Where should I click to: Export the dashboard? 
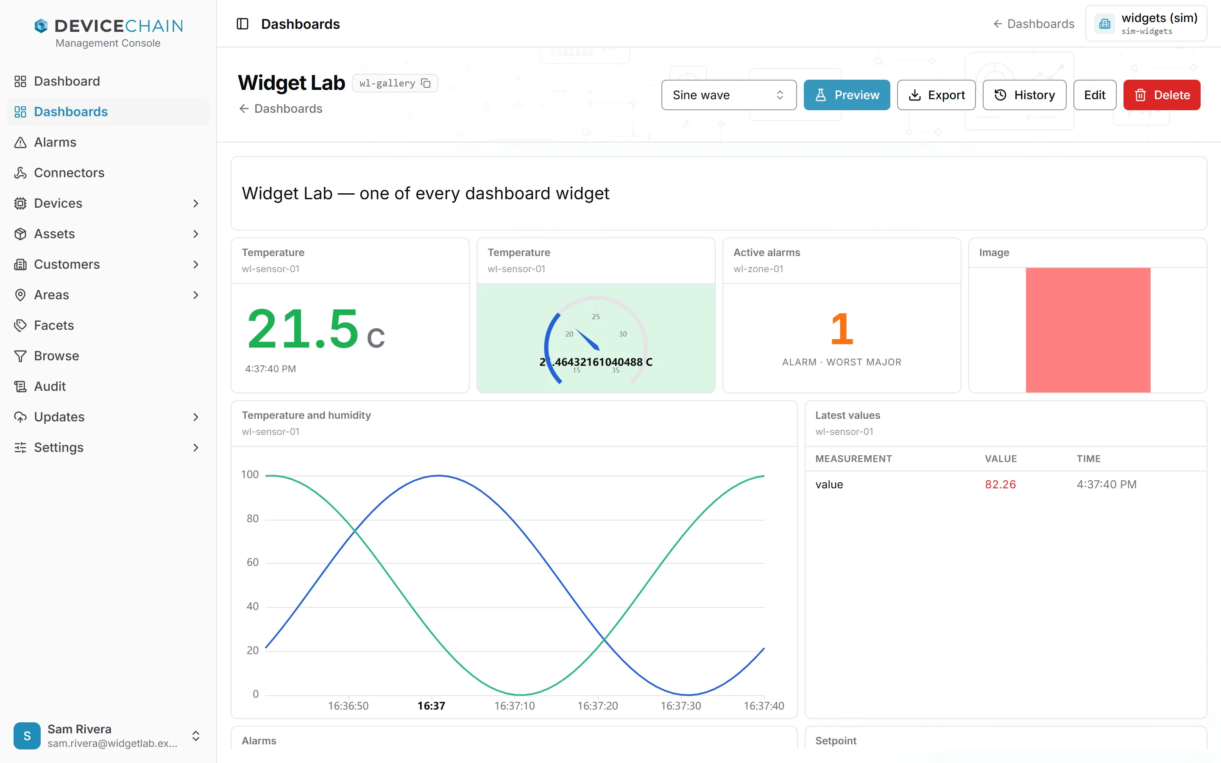[936, 95]
